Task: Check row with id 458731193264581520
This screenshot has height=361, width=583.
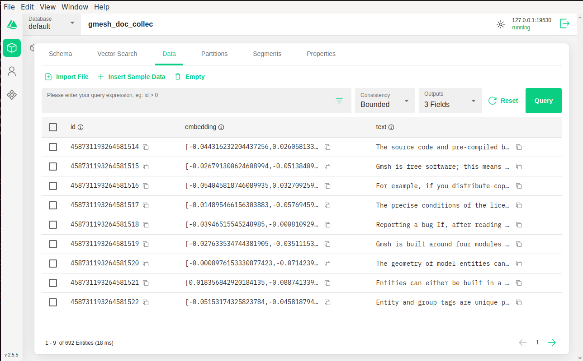Action: click(53, 264)
